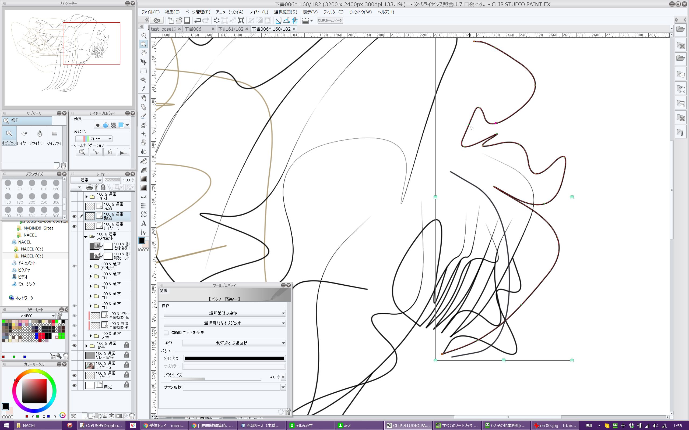Image resolution: width=689 pixels, height=430 pixels.
Task: Click the CLIPホームページ button
Action: pos(330,20)
